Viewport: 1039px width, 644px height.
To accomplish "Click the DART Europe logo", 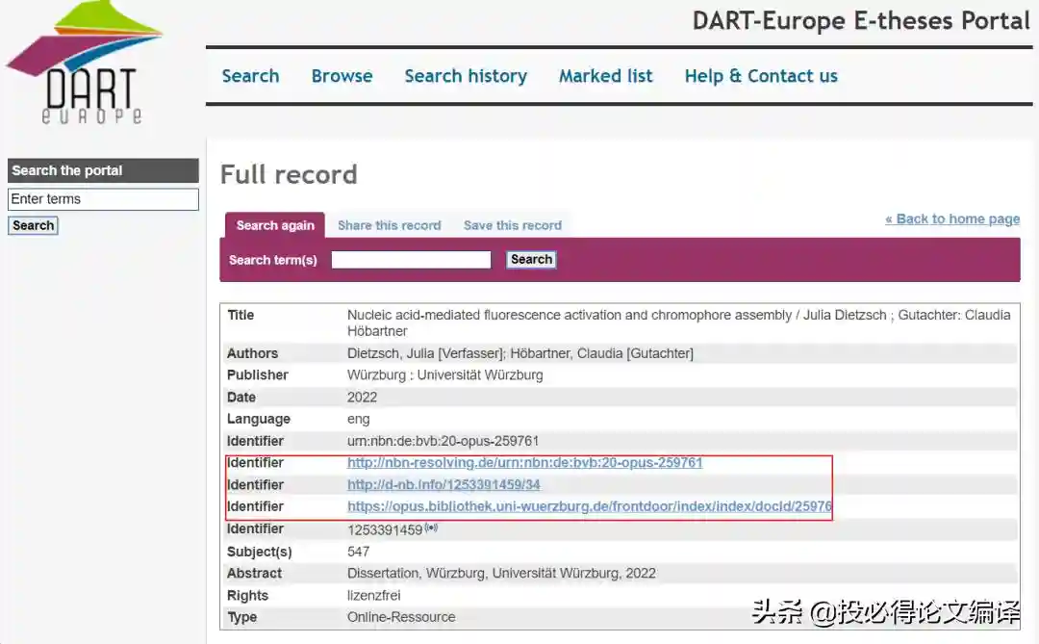I will pos(87,65).
